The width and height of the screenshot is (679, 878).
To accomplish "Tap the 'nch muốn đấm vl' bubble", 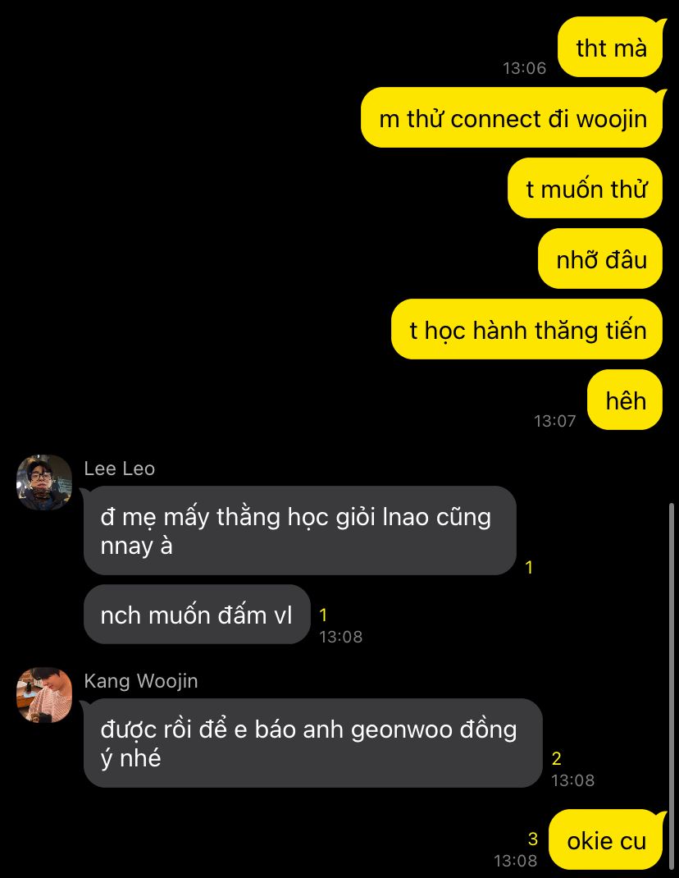I will click(x=197, y=615).
